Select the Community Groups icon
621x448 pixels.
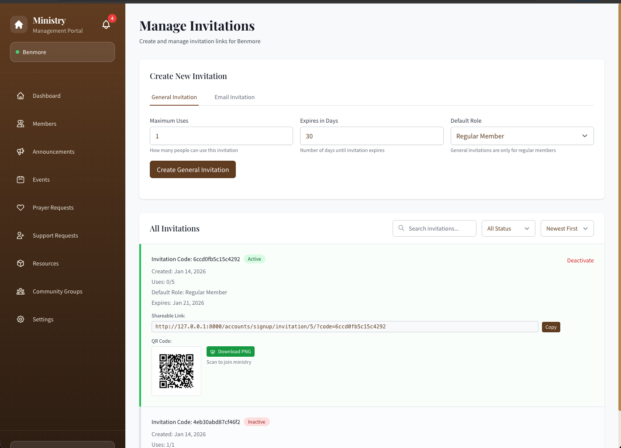click(21, 291)
